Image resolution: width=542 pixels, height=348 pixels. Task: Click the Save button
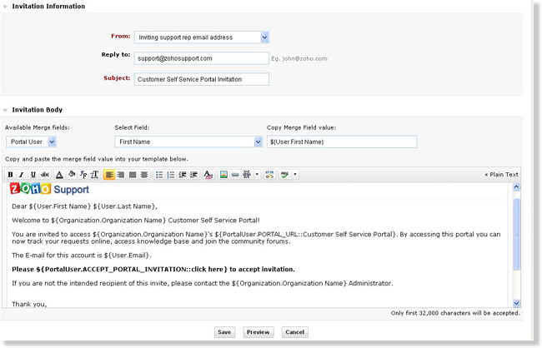pos(223,331)
